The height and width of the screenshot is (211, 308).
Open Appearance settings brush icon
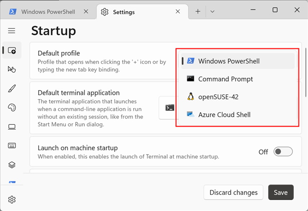(12, 88)
